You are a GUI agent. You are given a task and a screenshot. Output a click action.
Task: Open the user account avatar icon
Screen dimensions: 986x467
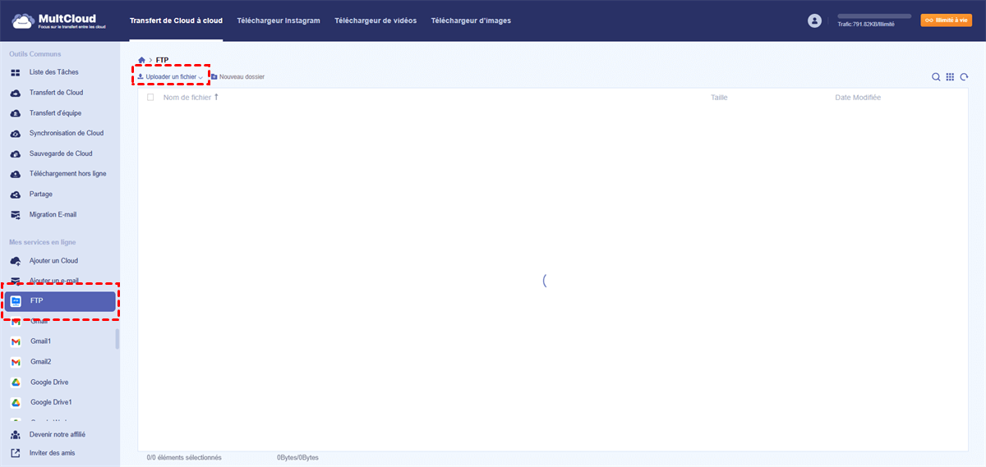[x=815, y=21]
